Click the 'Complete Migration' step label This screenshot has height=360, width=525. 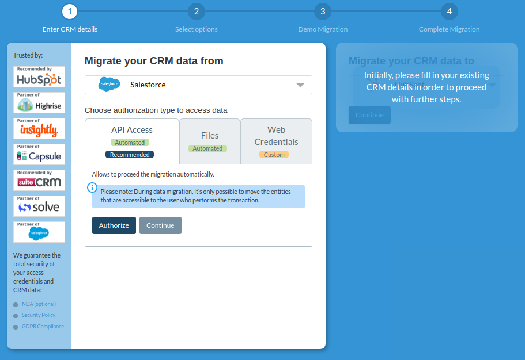pyautogui.click(x=450, y=29)
